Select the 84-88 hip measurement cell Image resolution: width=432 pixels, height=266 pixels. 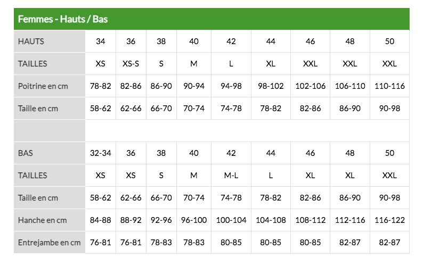pyautogui.click(x=101, y=220)
